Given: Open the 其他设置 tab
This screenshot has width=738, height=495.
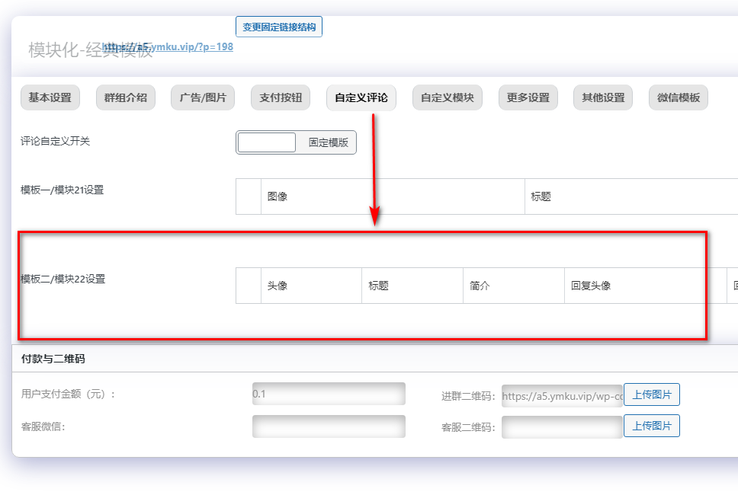Looking at the screenshot, I should click(x=602, y=97).
